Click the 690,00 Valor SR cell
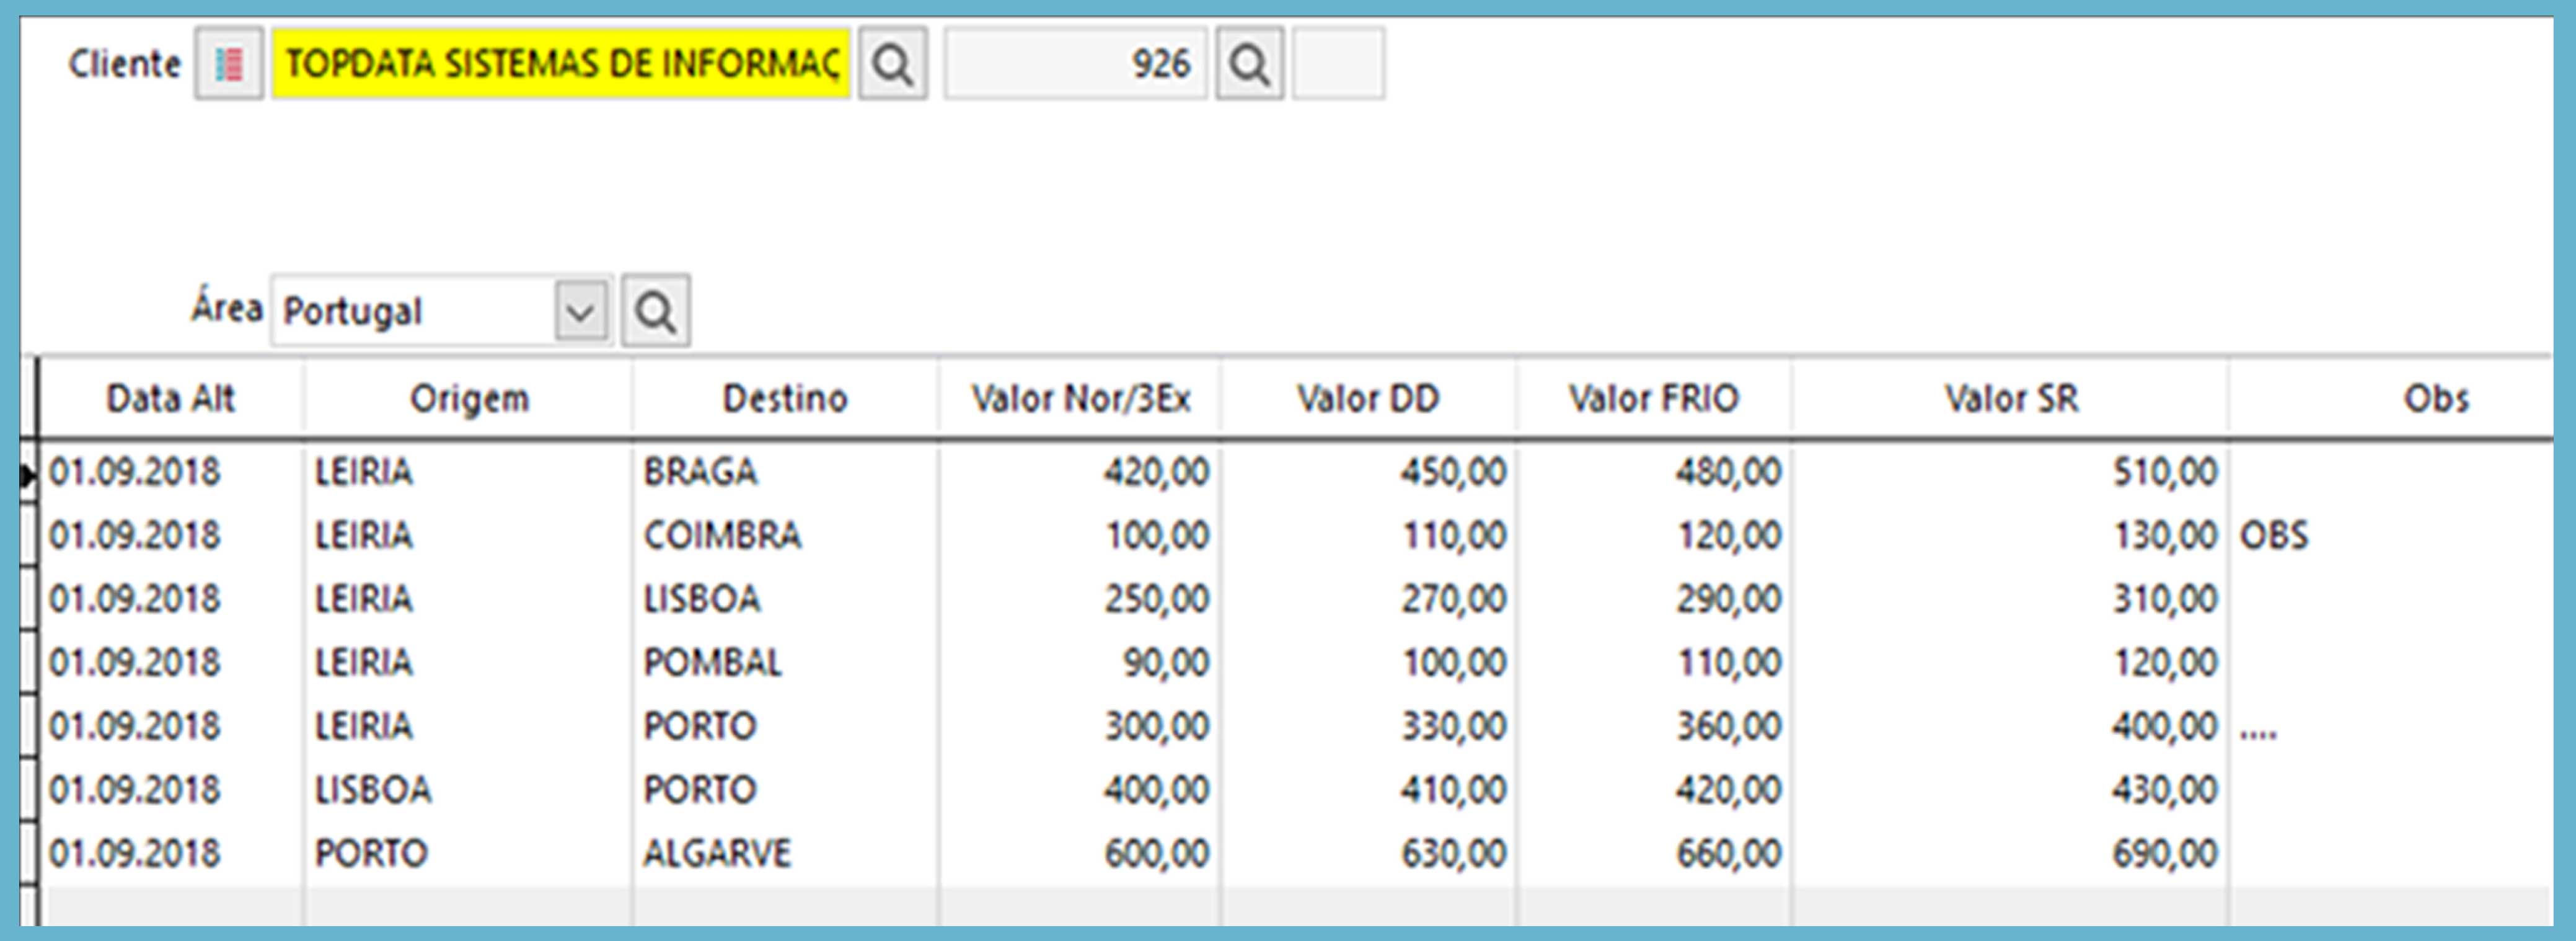2576x941 pixels. (x=2011, y=853)
